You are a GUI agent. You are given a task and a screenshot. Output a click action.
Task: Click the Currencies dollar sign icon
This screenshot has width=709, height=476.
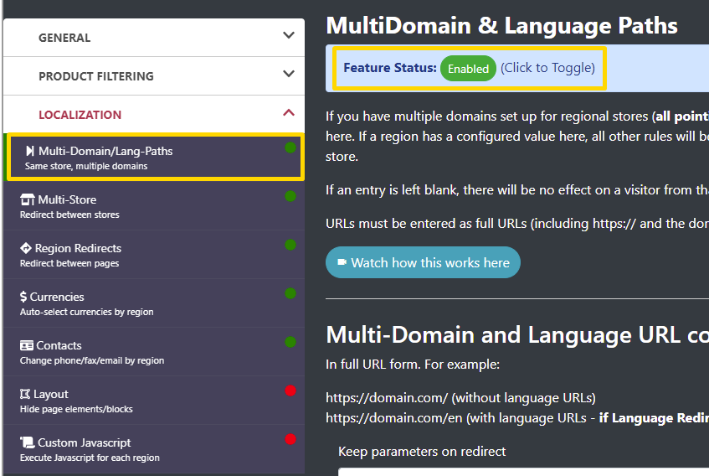coord(23,297)
